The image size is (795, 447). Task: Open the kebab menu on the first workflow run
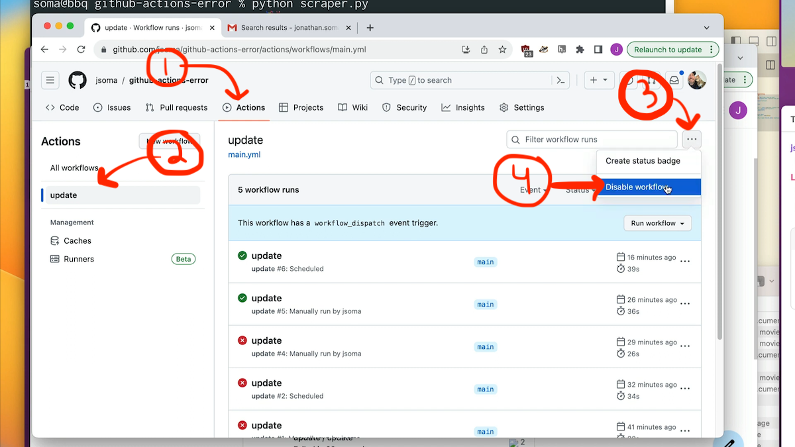tap(686, 261)
